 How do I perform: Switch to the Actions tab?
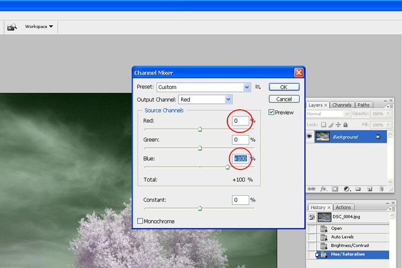pyautogui.click(x=343, y=207)
